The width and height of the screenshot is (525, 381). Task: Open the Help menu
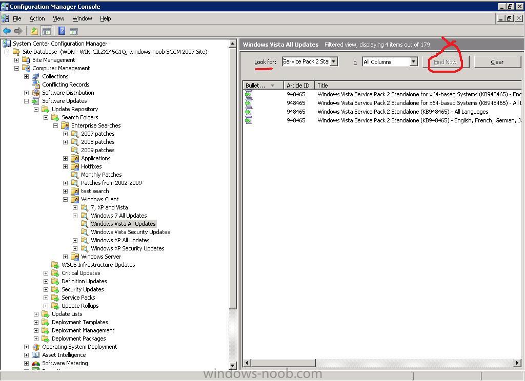point(105,18)
